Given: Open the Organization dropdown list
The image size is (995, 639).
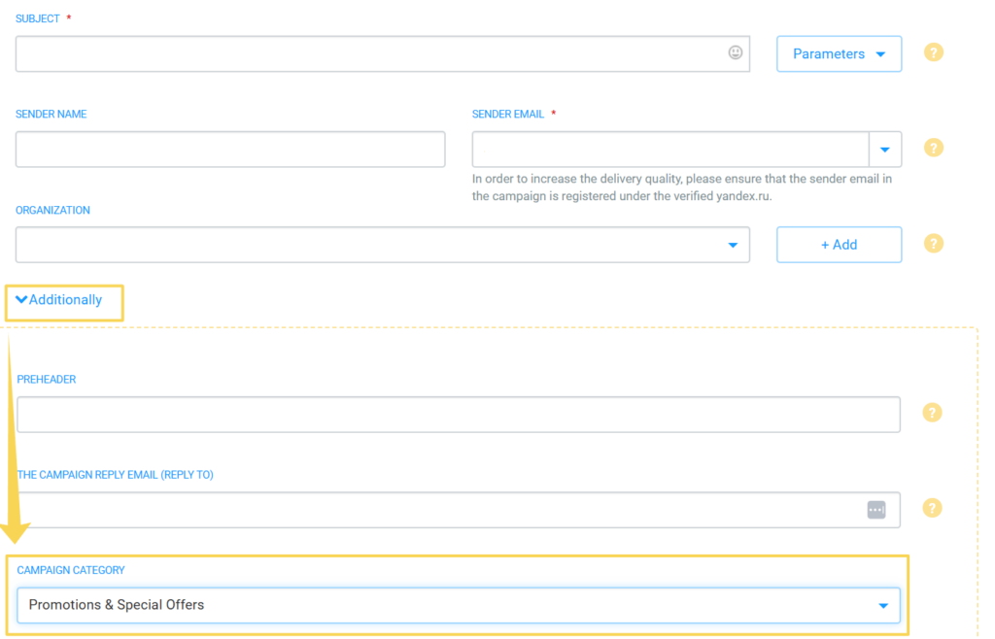Looking at the screenshot, I should pyautogui.click(x=733, y=245).
